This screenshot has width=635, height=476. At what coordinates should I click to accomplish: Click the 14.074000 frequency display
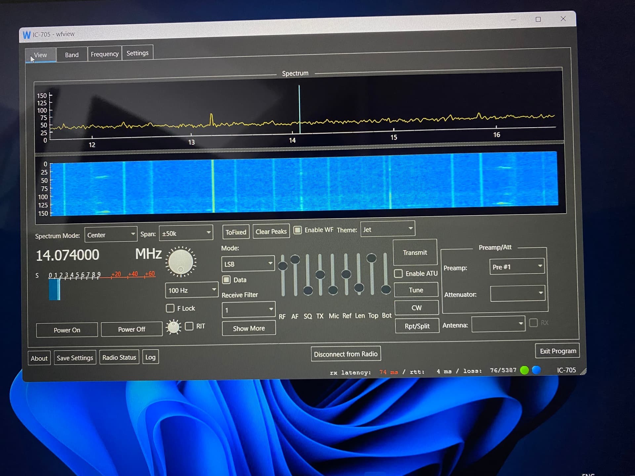pyautogui.click(x=67, y=255)
